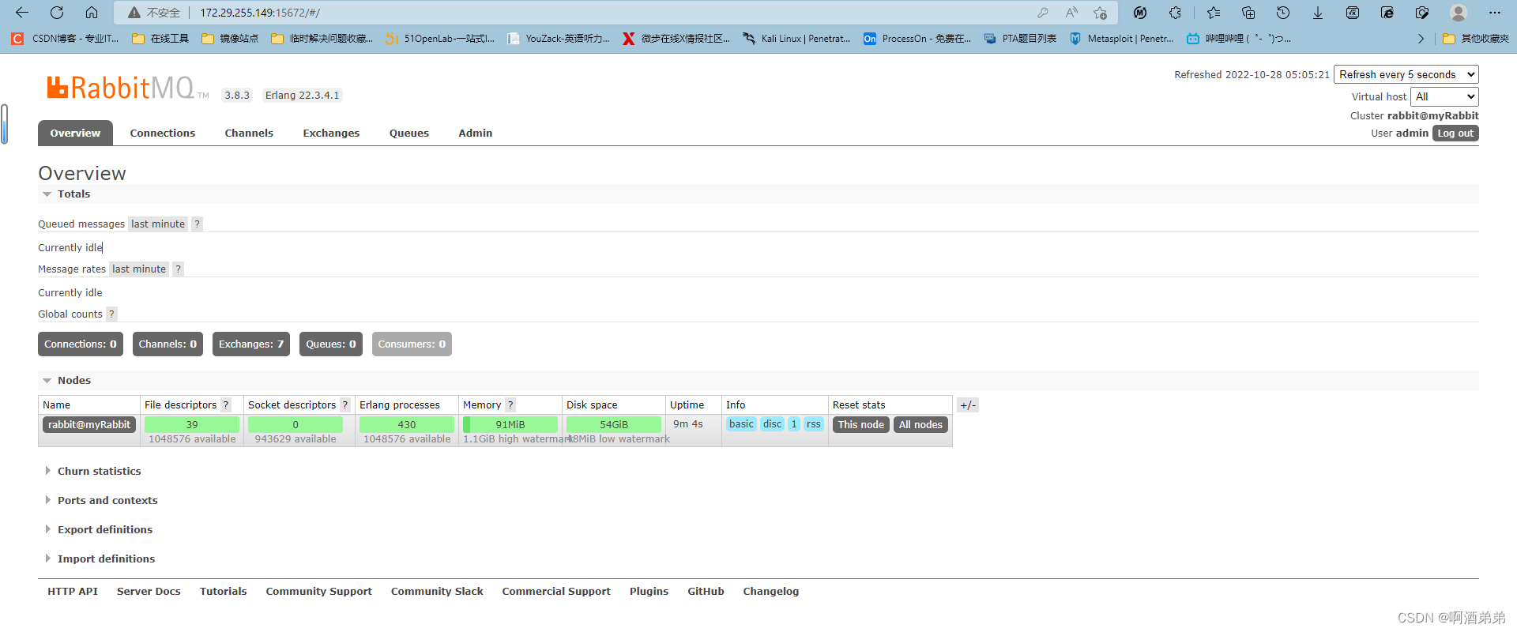Image resolution: width=1517 pixels, height=632 pixels.
Task: Open the Math Solver icon
Action: click(x=1353, y=13)
